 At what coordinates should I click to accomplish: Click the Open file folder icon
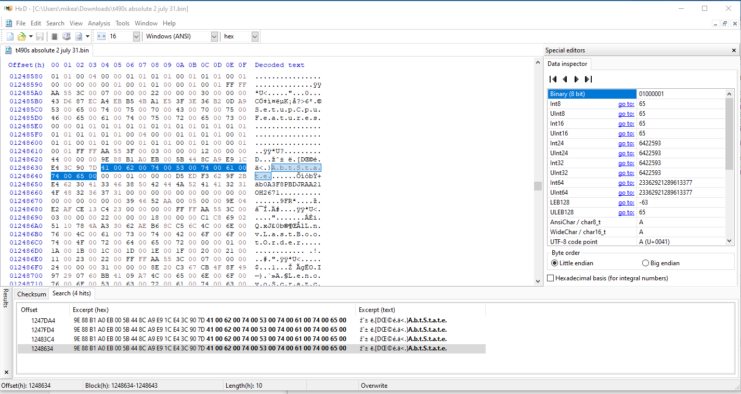pyautogui.click(x=21, y=36)
